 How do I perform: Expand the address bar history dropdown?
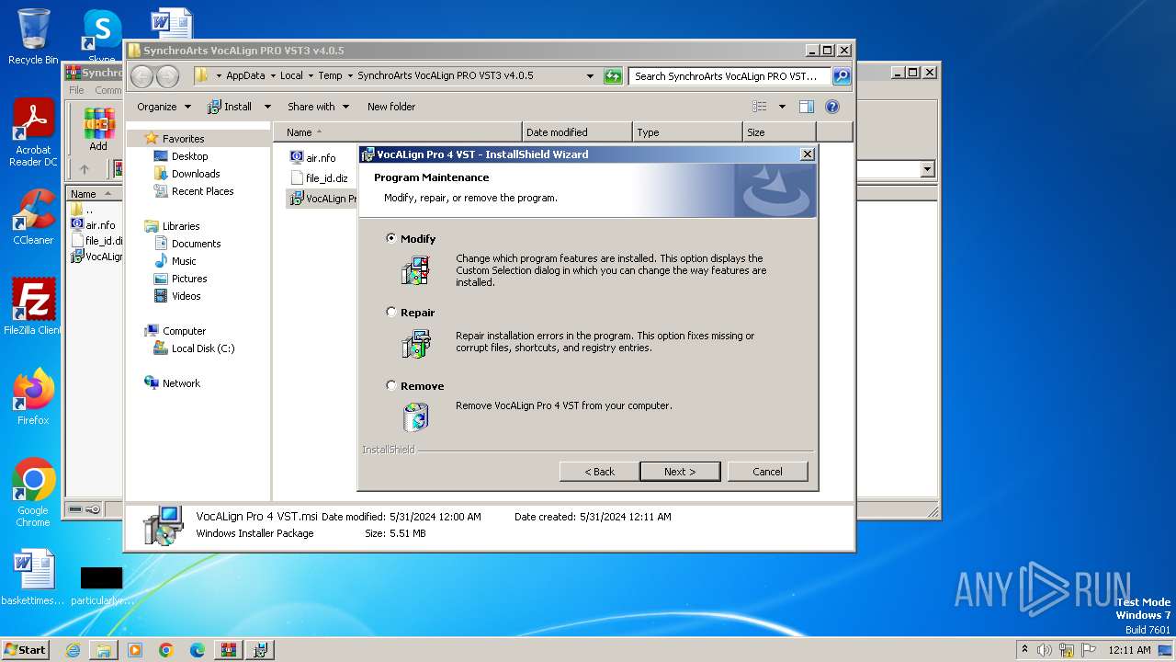point(590,76)
